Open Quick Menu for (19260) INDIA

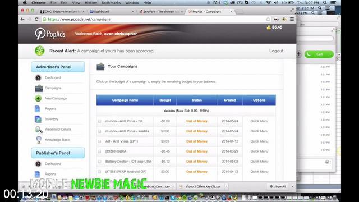click(259, 151)
